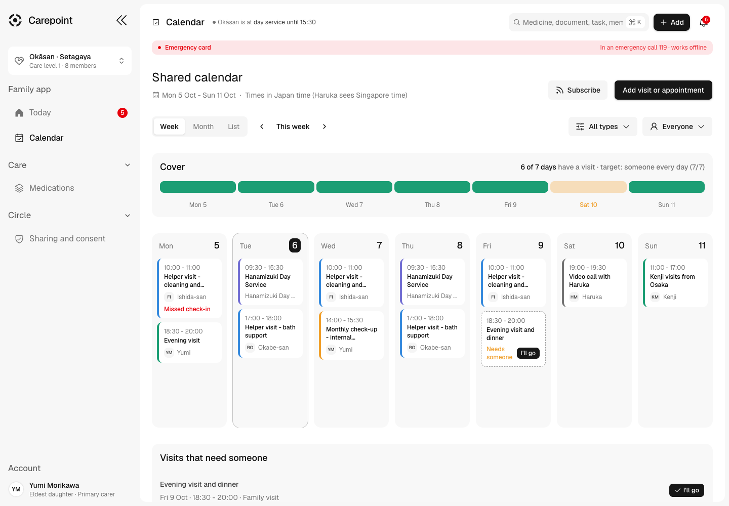Open Wednesday Helper visit cleaning event
729x506 pixels.
point(351,283)
